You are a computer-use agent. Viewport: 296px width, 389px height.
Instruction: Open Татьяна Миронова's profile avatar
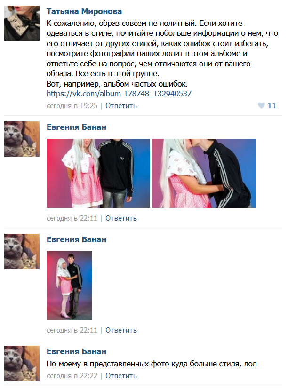(x=22, y=24)
